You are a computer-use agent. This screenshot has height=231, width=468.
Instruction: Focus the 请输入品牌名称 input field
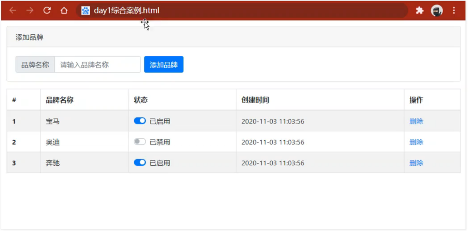coord(97,65)
